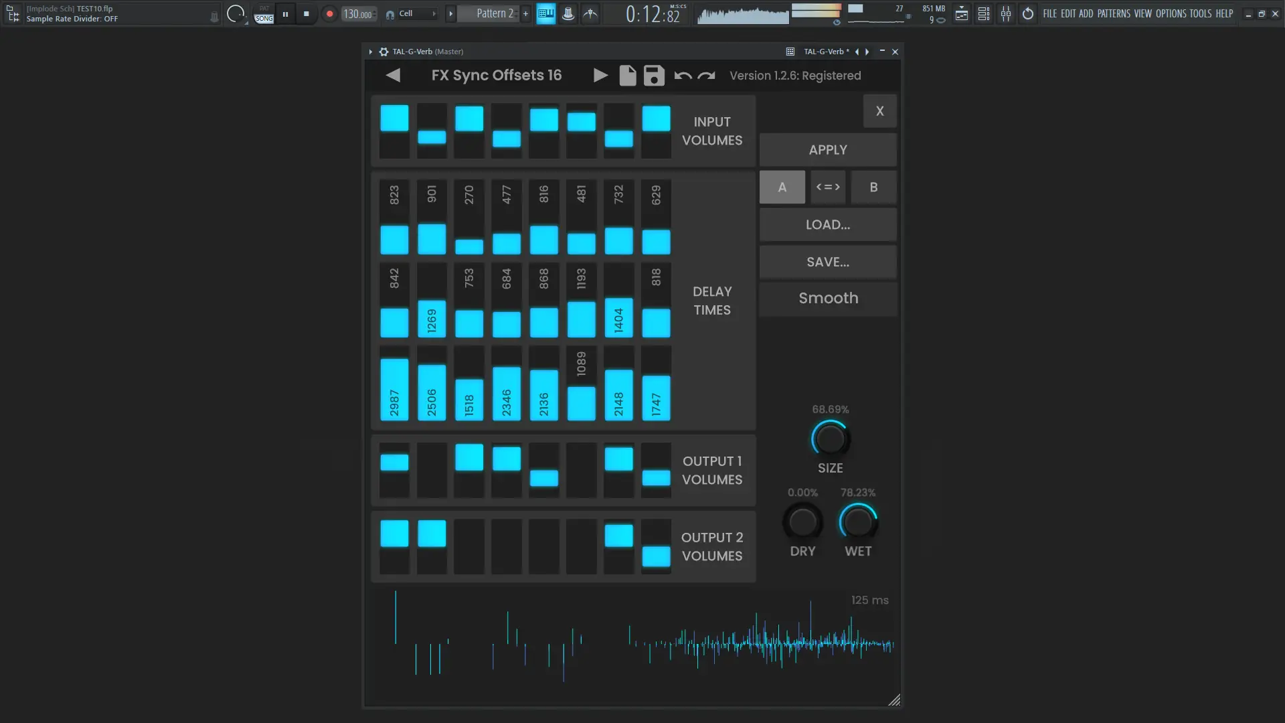Click the undo arrow in TAL-G-Verb
The height and width of the screenshot is (723, 1285).
(683, 76)
